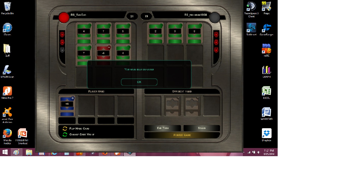Click the Flip Hand Card yellow icon

[65, 129]
